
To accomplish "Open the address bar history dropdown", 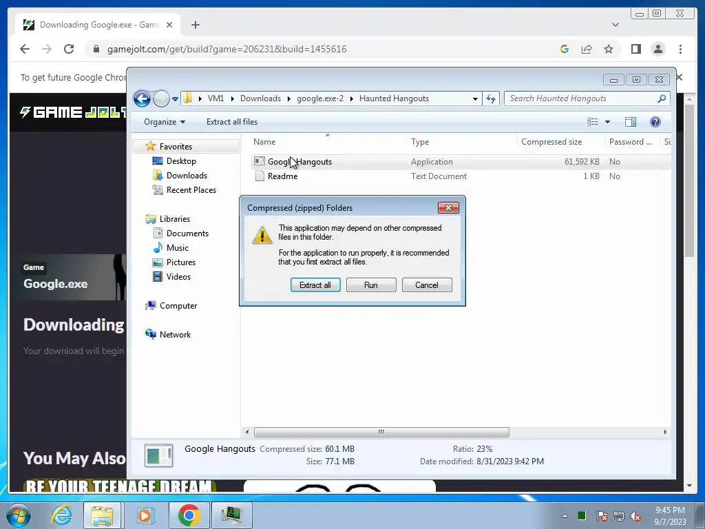I will (475, 98).
